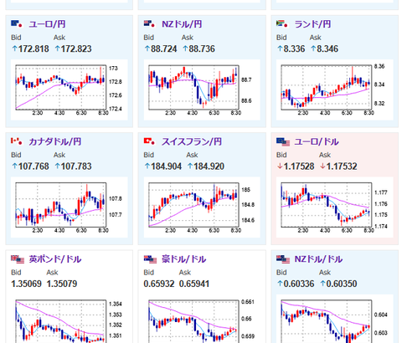Open the カナダドル/円 pair link

55,141
